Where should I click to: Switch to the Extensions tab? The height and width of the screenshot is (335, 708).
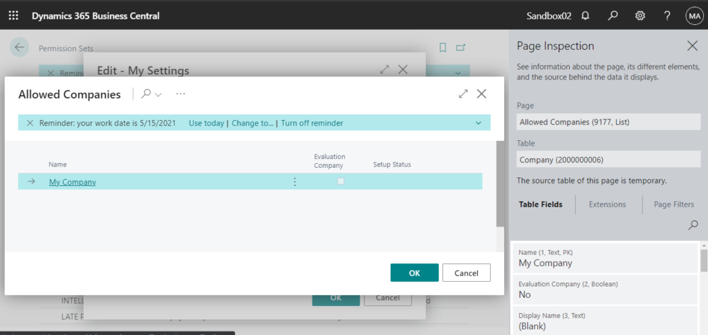[607, 204]
